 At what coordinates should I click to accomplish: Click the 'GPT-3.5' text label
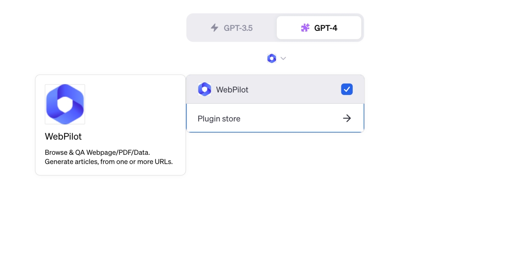238,28
